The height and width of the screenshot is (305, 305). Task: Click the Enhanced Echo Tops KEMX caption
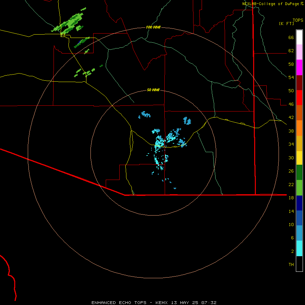pos(154,303)
